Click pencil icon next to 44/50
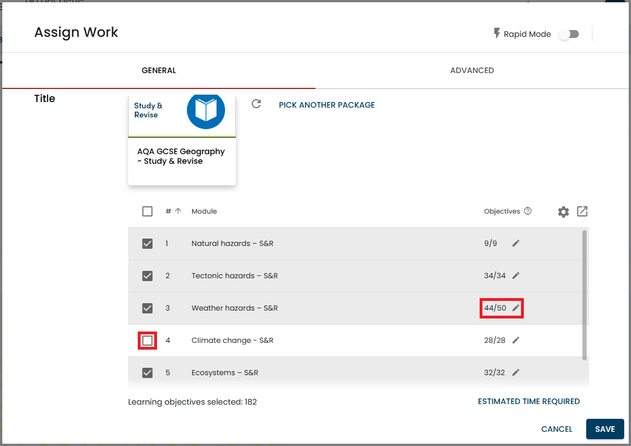This screenshot has width=631, height=446. 516,308
